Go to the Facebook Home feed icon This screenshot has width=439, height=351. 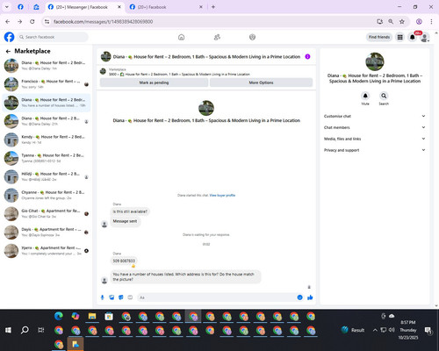(181, 37)
